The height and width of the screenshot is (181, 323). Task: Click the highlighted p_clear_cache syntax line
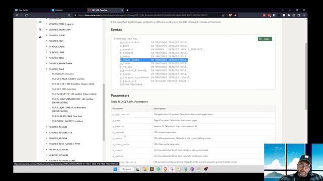(x=153, y=60)
